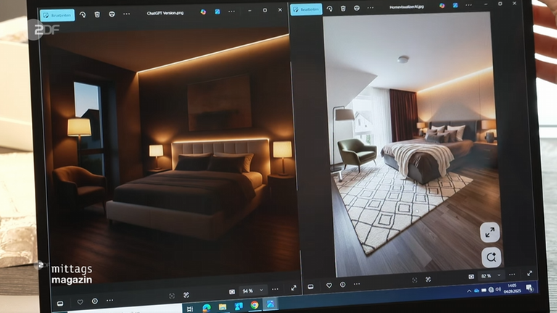
Task: Rotate the ChatGPT Version.png image
Action: point(81,14)
